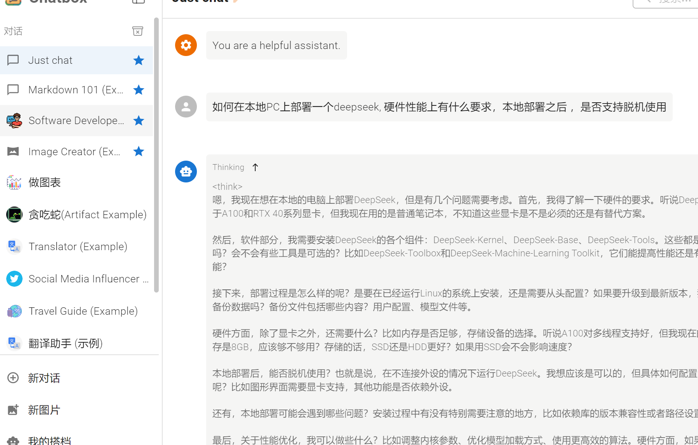Collapse the Thinking section arrow
698x445 pixels.
255,167
